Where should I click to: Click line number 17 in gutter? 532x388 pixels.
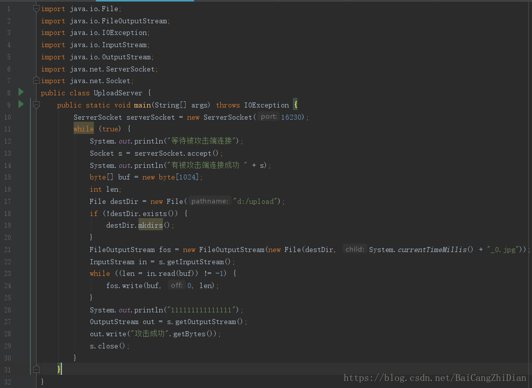8,202
